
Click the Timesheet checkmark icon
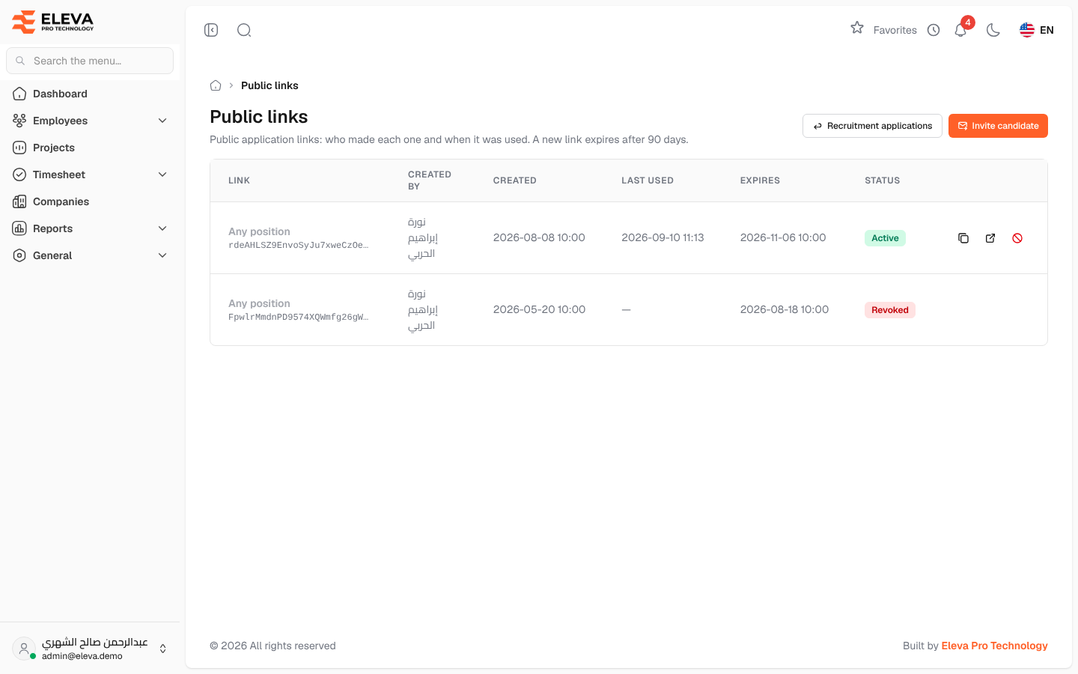click(x=19, y=174)
